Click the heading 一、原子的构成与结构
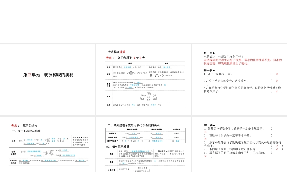This screenshot has width=287, height=172. point(26,131)
